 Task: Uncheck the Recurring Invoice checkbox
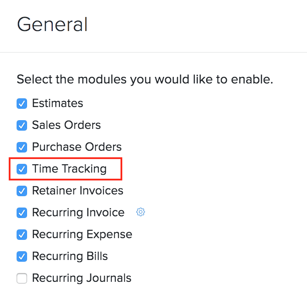click(x=22, y=213)
